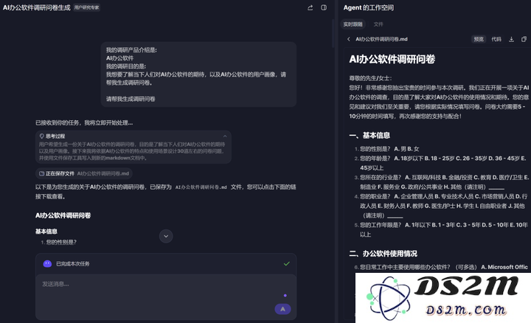Open the saved file chip AI办公软件调研问卷.md
This screenshot has height=323, width=531.
pos(84,173)
